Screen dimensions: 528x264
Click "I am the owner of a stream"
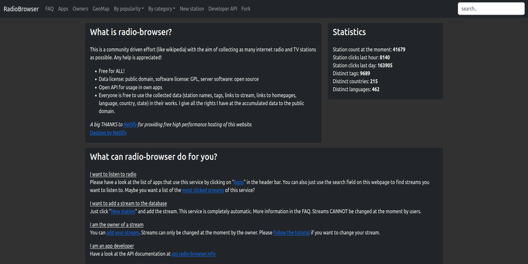click(117, 225)
